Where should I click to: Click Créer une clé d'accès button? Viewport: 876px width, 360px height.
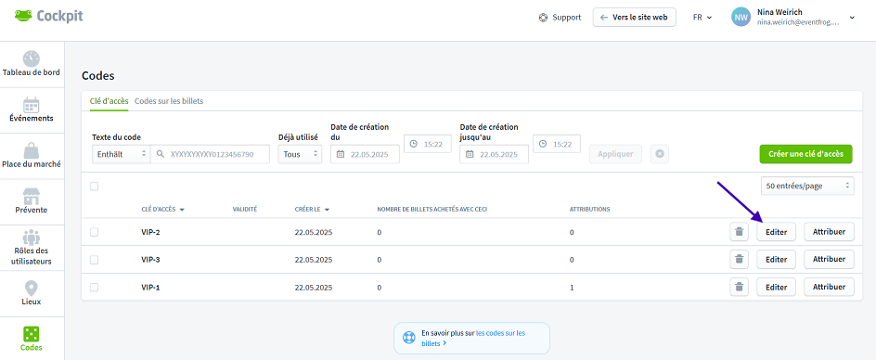(805, 154)
